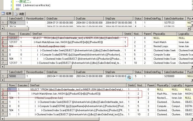Click left arrow of bottom grid scrollbar
Screen dimensions: 193x121
pos(3,119)
